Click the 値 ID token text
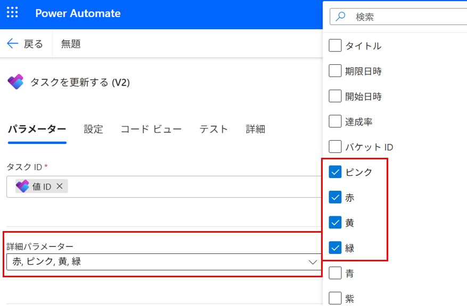The image size is (467, 306). pyautogui.click(x=42, y=186)
